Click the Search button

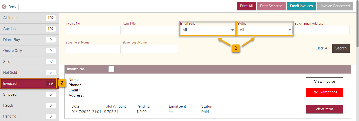pos(341,48)
